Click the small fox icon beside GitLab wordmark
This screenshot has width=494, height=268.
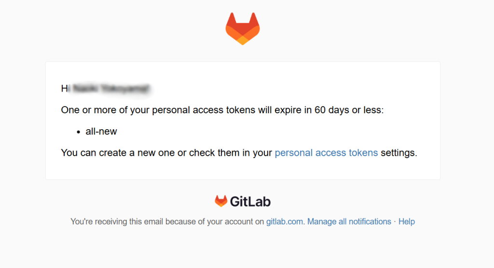tap(221, 201)
